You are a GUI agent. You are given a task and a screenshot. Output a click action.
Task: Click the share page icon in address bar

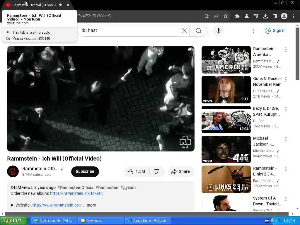pos(216,16)
